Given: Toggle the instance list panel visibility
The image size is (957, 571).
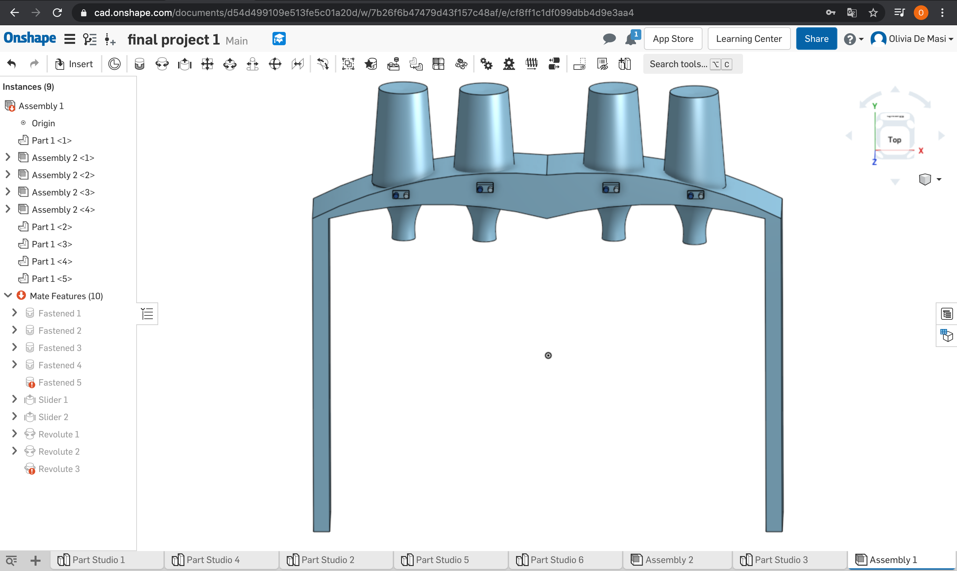Looking at the screenshot, I should click(x=147, y=314).
